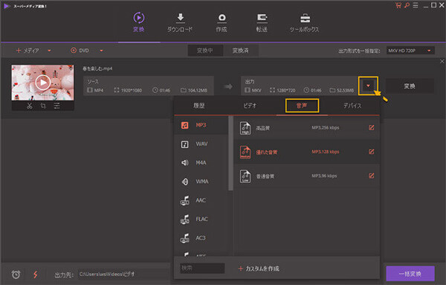The image size is (446, 285).
Task: Select the WMA format in the list
Action: click(201, 182)
